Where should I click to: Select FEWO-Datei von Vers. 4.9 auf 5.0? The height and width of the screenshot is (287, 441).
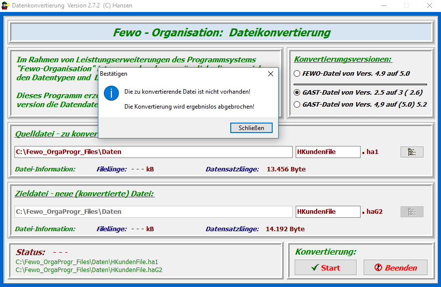tap(297, 73)
